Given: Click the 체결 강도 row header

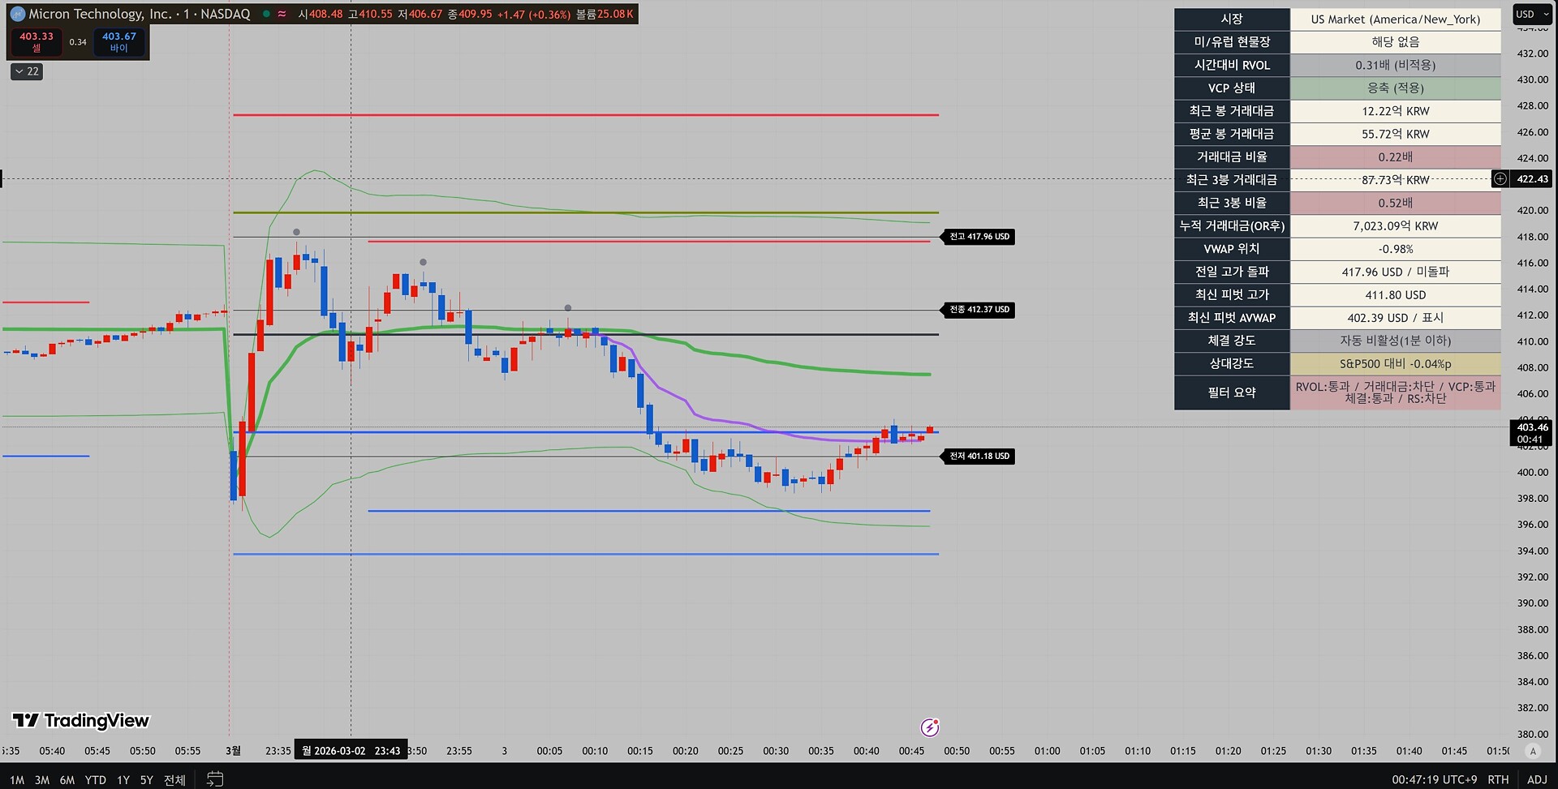Looking at the screenshot, I should (x=1232, y=341).
